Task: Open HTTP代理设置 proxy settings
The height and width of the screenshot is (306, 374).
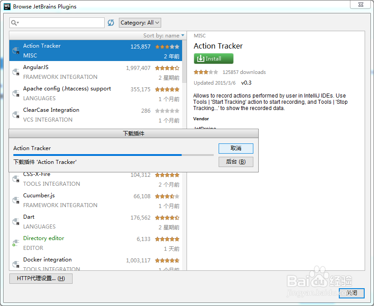Action: click(41, 278)
